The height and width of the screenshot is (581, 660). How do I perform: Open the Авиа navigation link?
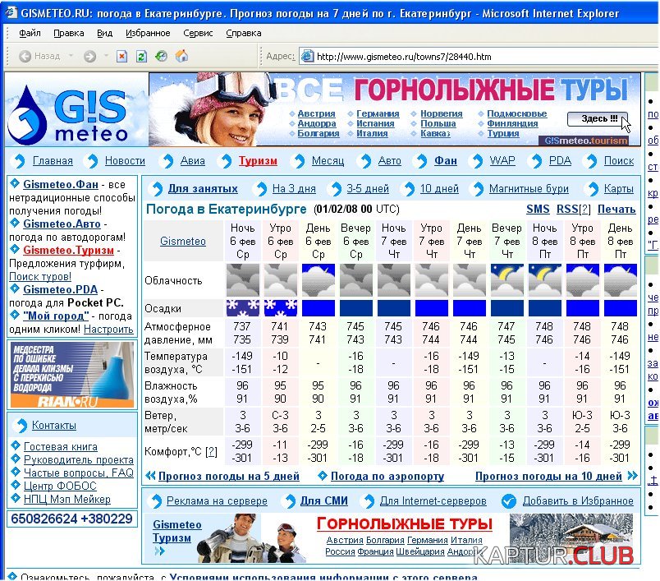coord(192,161)
